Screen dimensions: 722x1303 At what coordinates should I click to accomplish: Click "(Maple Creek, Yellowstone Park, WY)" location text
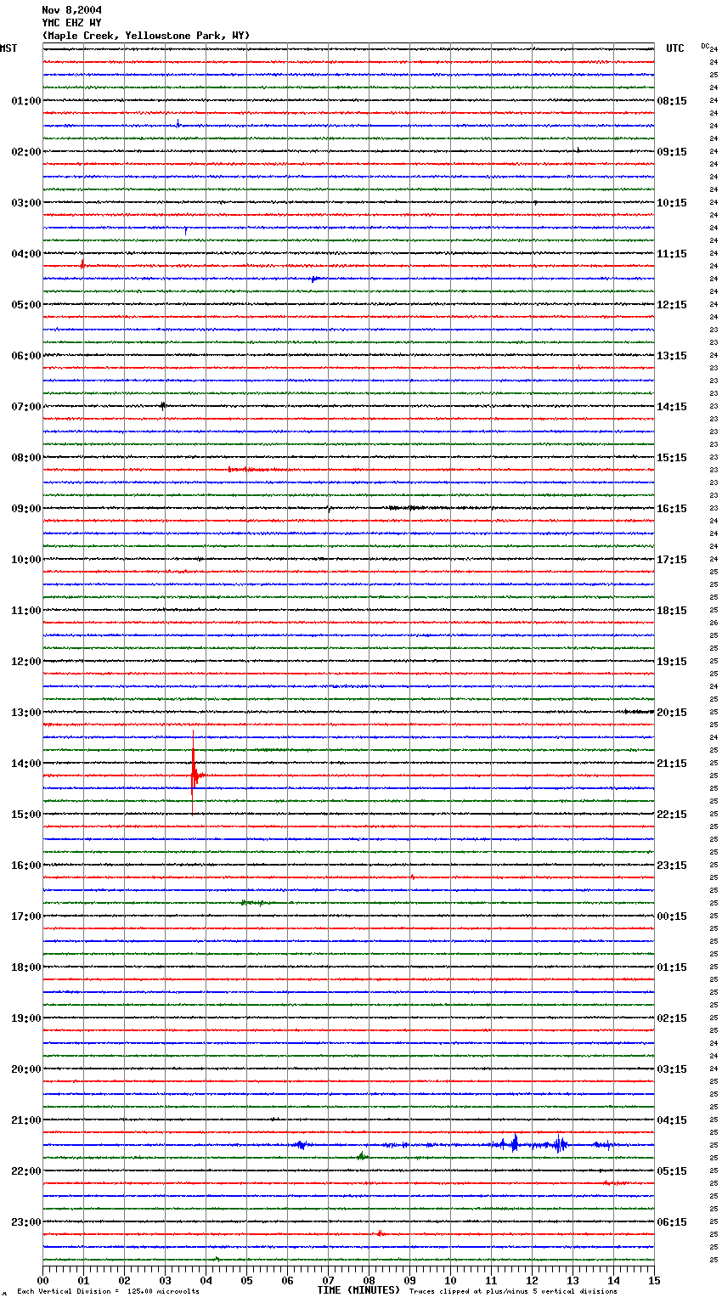pyautogui.click(x=146, y=36)
